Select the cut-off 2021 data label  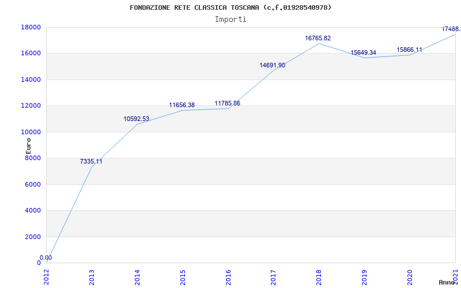[451, 29]
